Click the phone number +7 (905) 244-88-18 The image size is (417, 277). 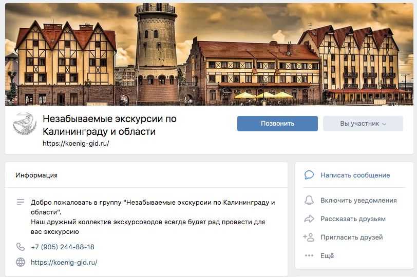pos(63,247)
